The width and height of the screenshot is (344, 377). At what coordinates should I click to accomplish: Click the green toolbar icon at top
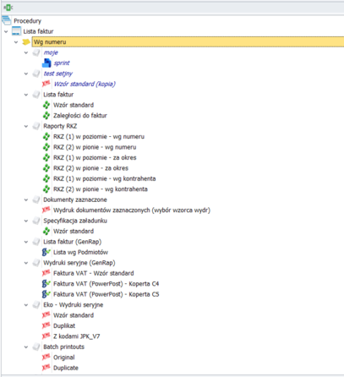(x=8, y=8)
